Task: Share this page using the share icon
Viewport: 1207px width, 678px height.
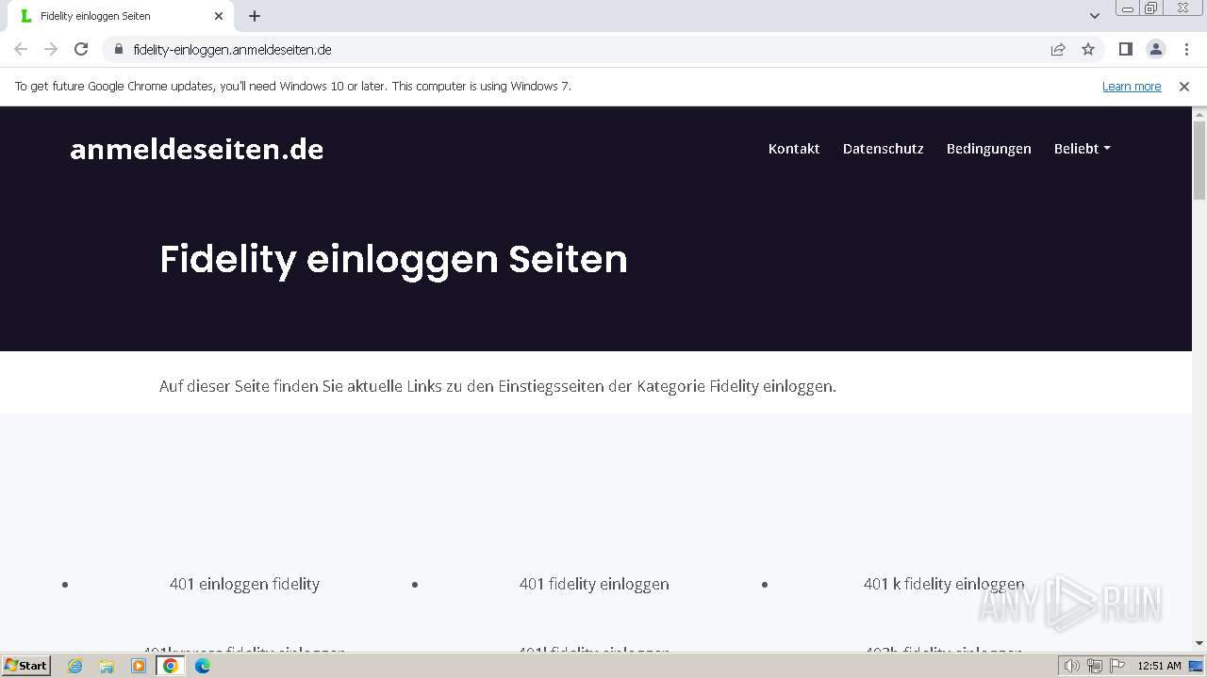Action: (1058, 49)
